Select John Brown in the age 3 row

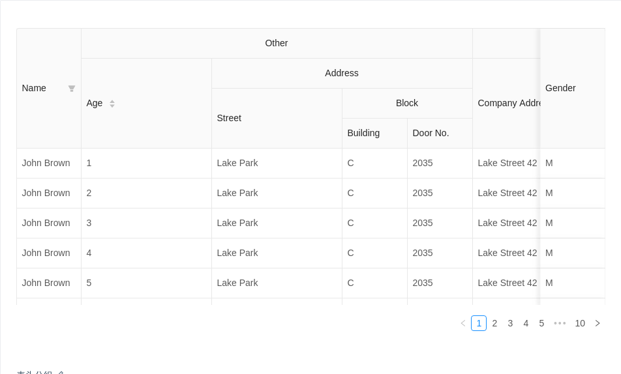(x=46, y=223)
